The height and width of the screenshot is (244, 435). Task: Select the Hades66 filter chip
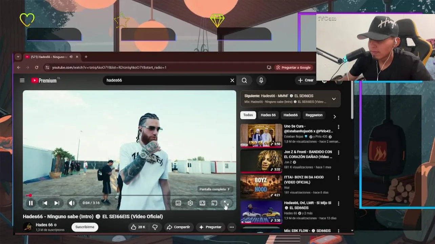pos(290,115)
